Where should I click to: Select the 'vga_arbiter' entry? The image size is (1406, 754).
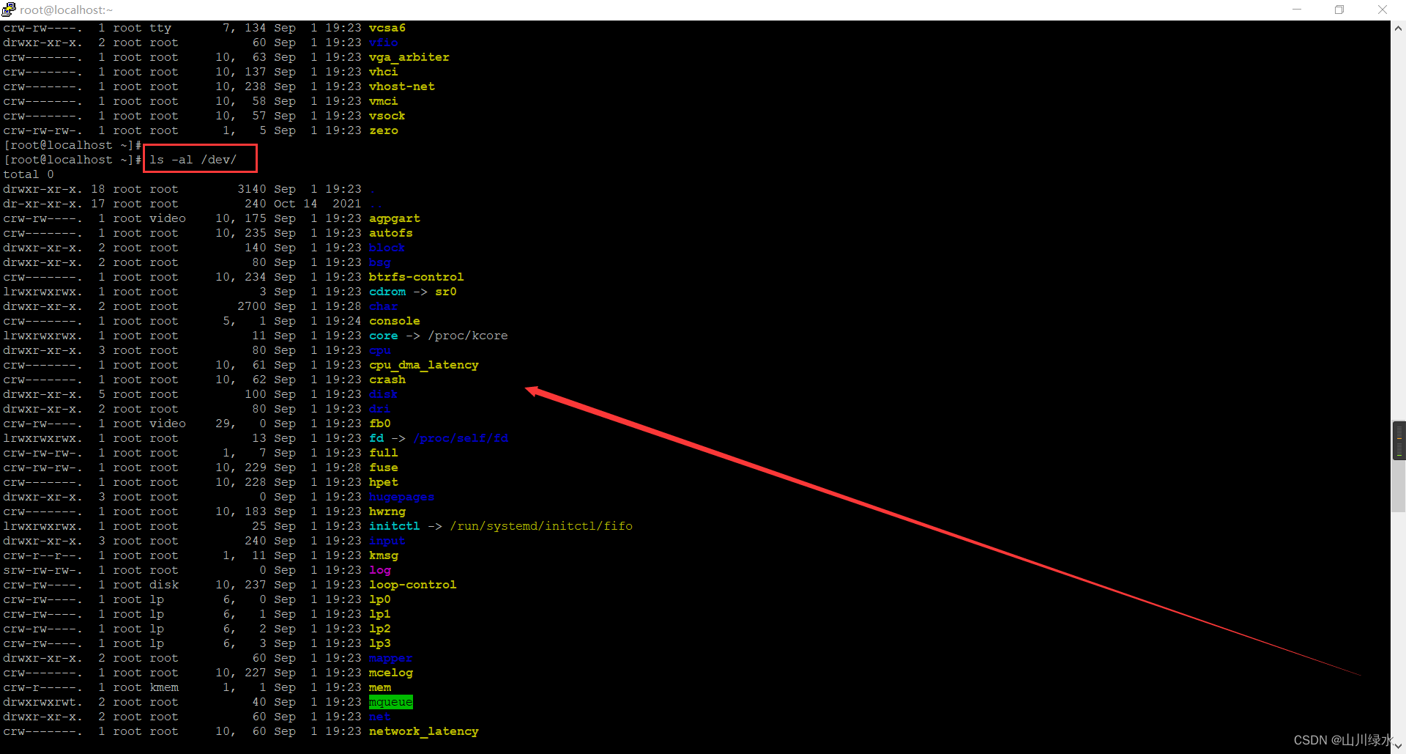[409, 57]
